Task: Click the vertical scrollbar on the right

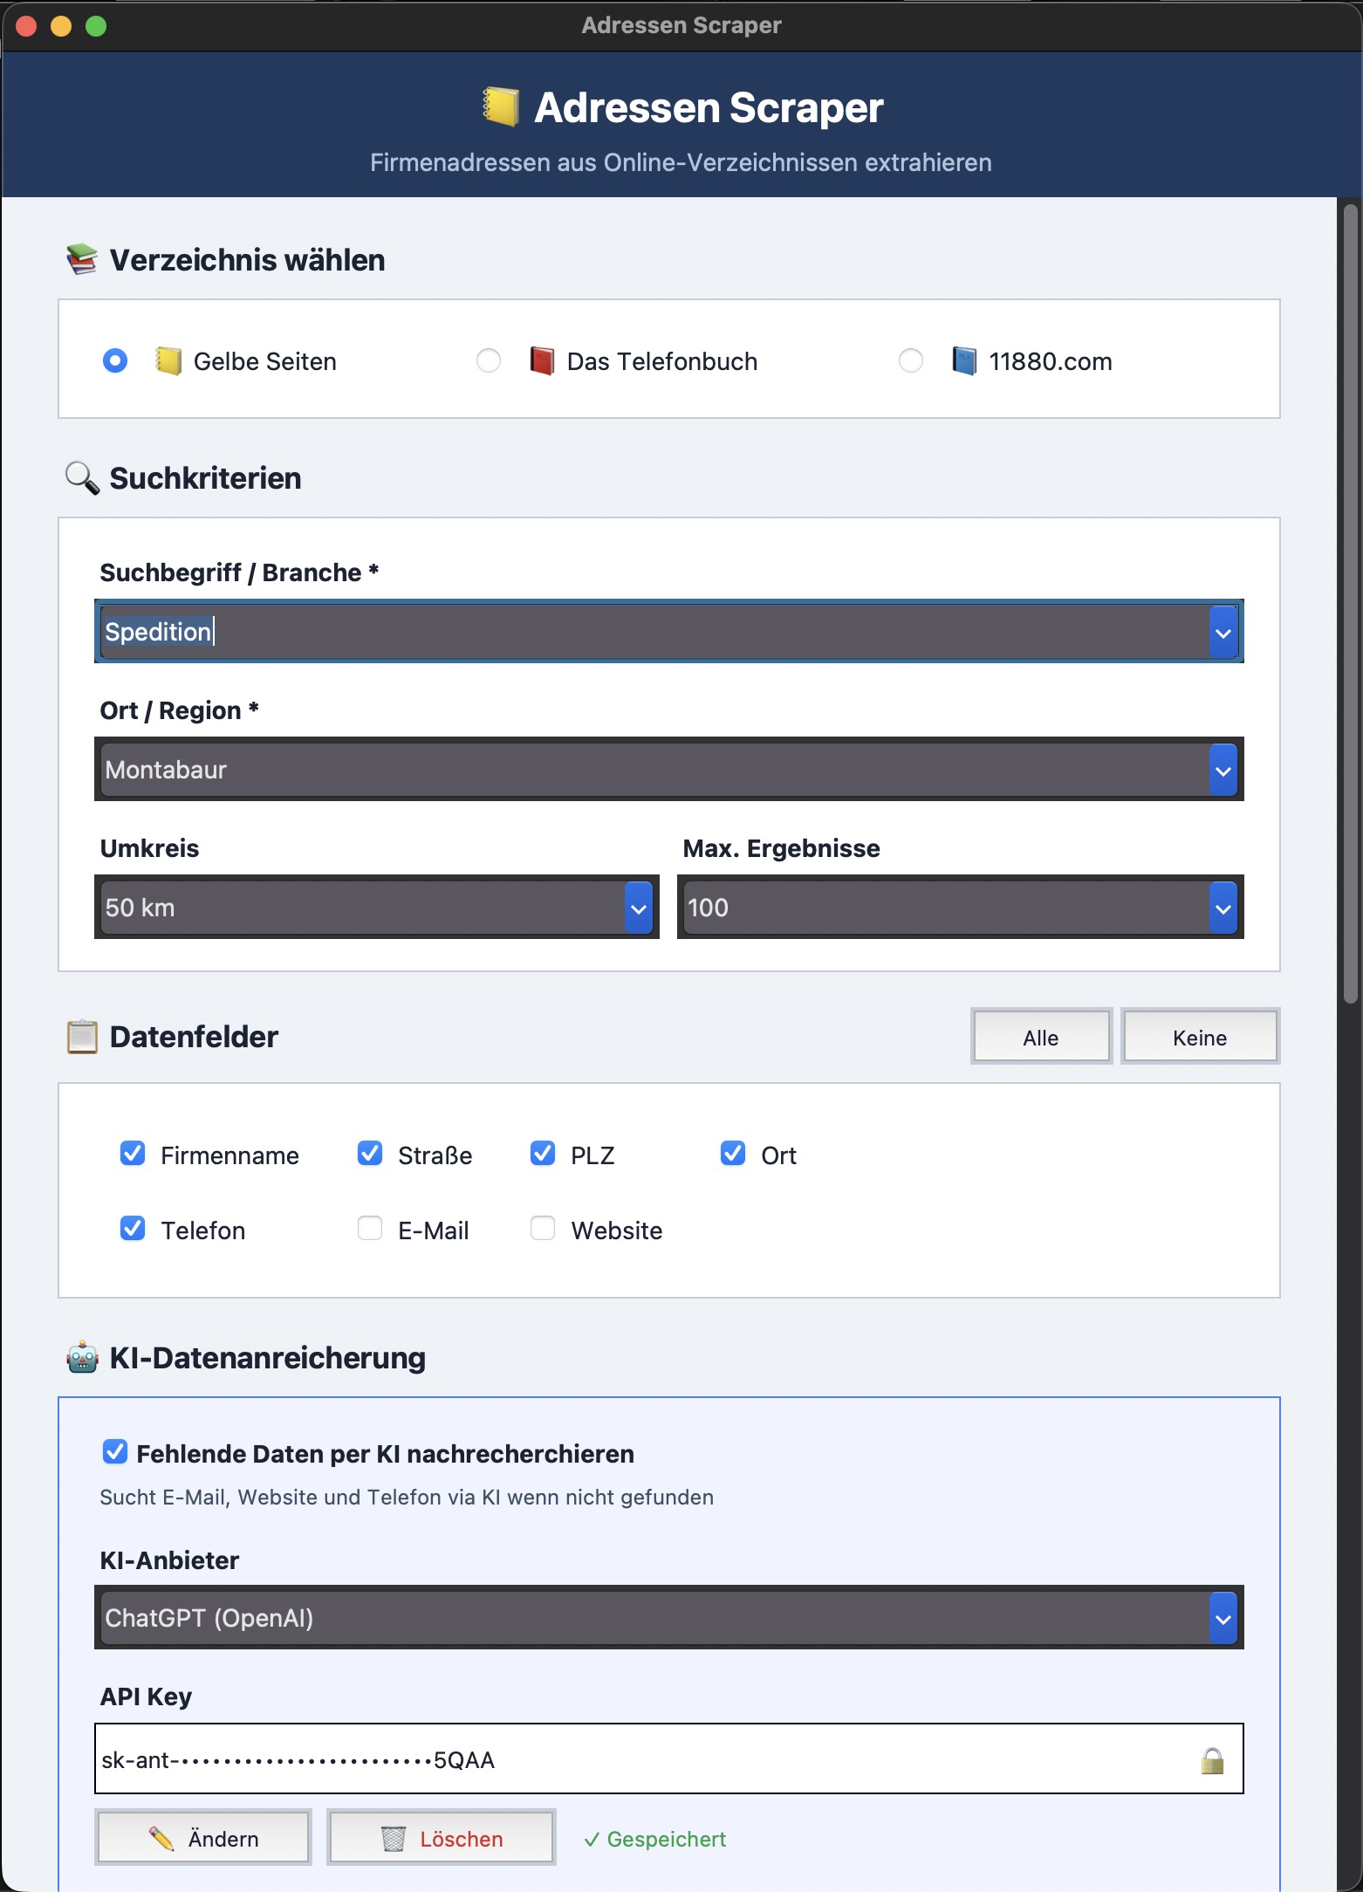Action: (1350, 602)
